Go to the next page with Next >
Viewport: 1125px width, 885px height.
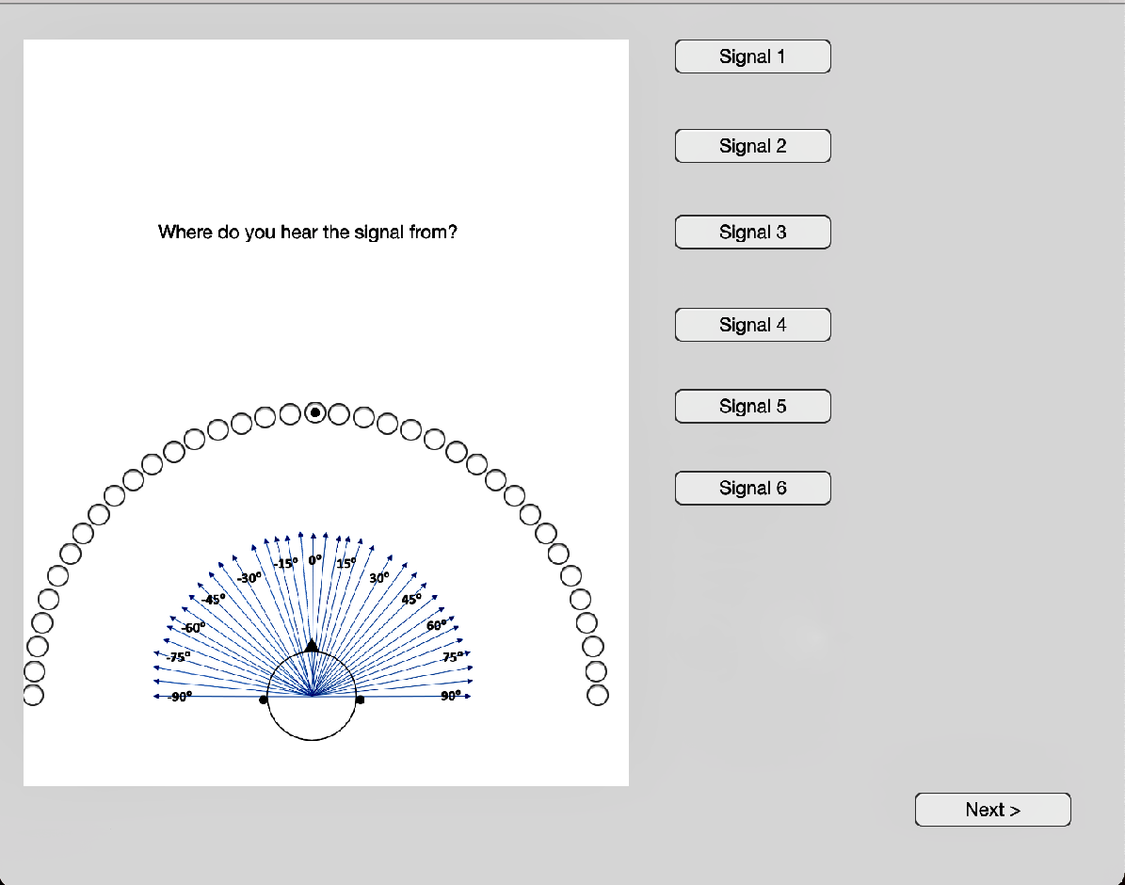coord(993,810)
